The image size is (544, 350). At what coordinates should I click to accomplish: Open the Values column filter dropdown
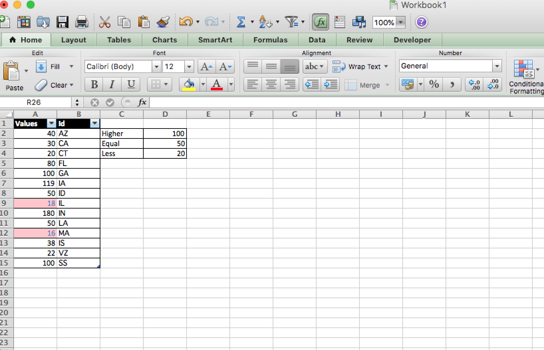pos(51,124)
